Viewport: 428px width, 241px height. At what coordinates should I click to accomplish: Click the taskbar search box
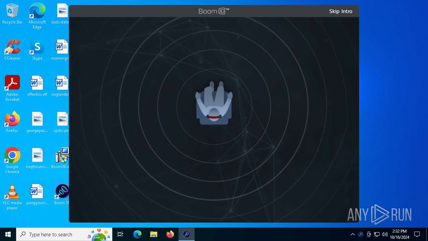64,234
